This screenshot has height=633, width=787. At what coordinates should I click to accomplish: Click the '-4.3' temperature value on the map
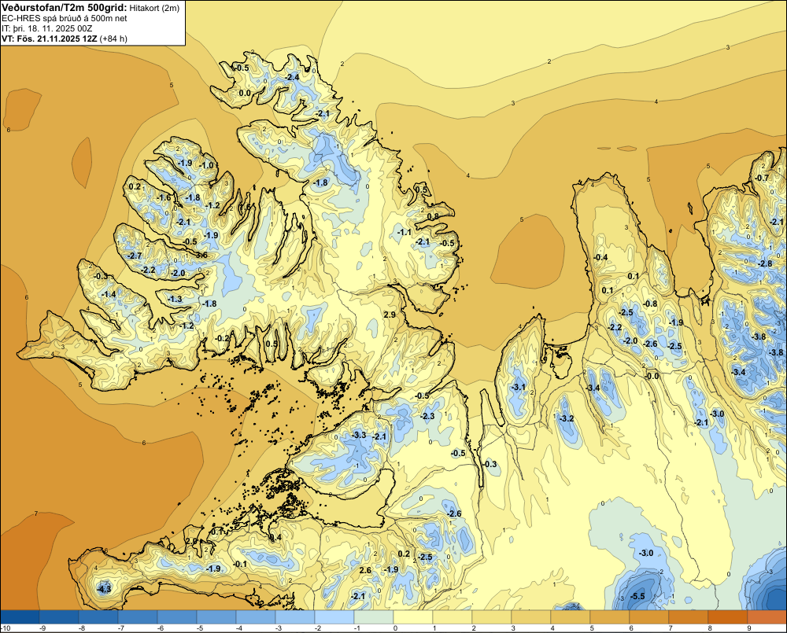(x=103, y=589)
